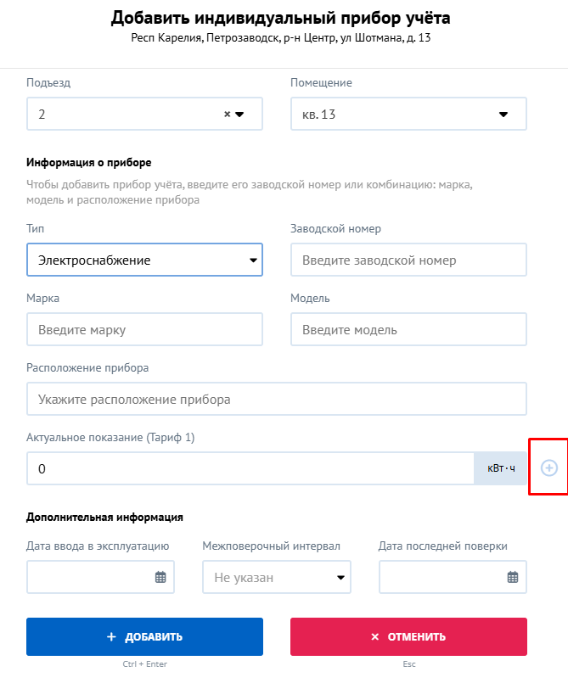Open the Помещение dropdown showing кв. 13
Image resolution: width=568 pixels, height=683 pixels.
(408, 114)
